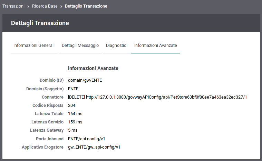
Task: Open the Transazioni breadcrumb link
Action: click(13, 6)
